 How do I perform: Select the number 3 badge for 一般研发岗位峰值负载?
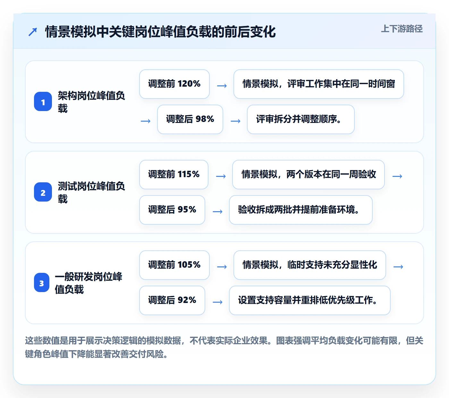(x=42, y=283)
